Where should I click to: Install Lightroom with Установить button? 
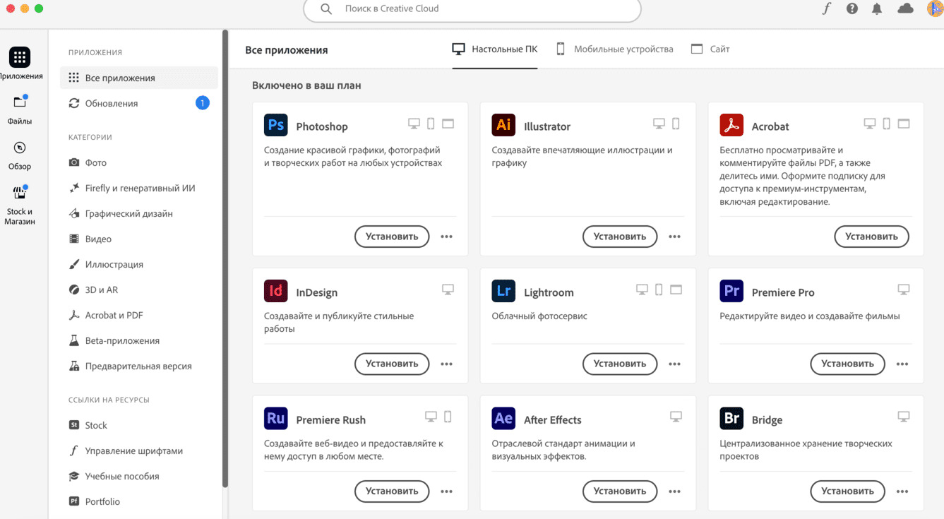[x=620, y=364]
